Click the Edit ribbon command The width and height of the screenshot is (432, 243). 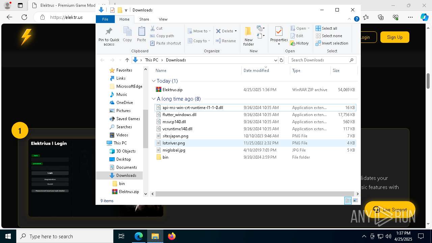click(x=297, y=36)
